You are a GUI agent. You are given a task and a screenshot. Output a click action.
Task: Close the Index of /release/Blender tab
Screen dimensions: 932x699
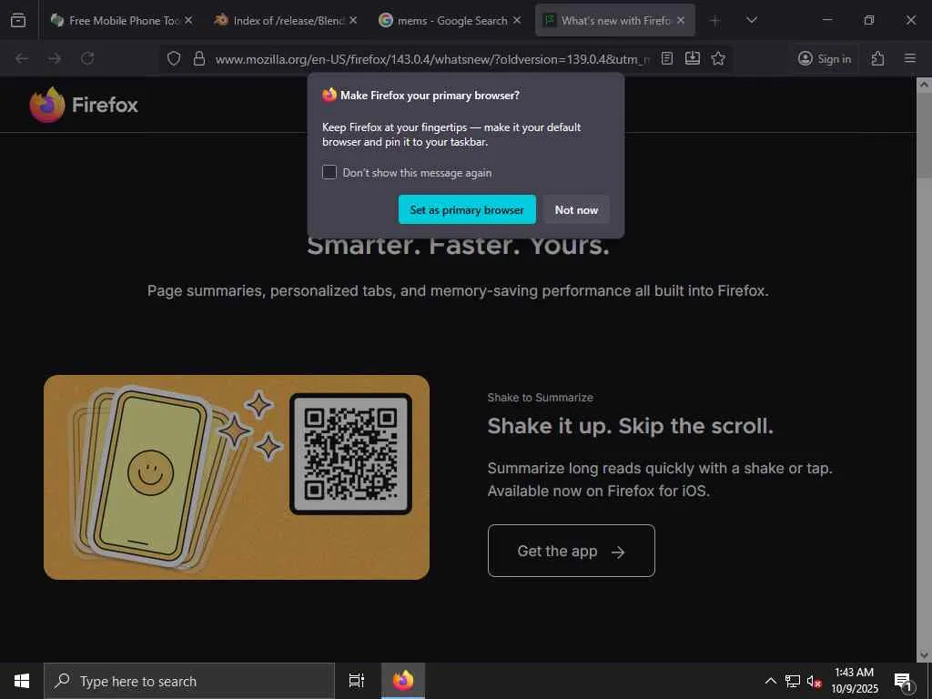coord(353,20)
